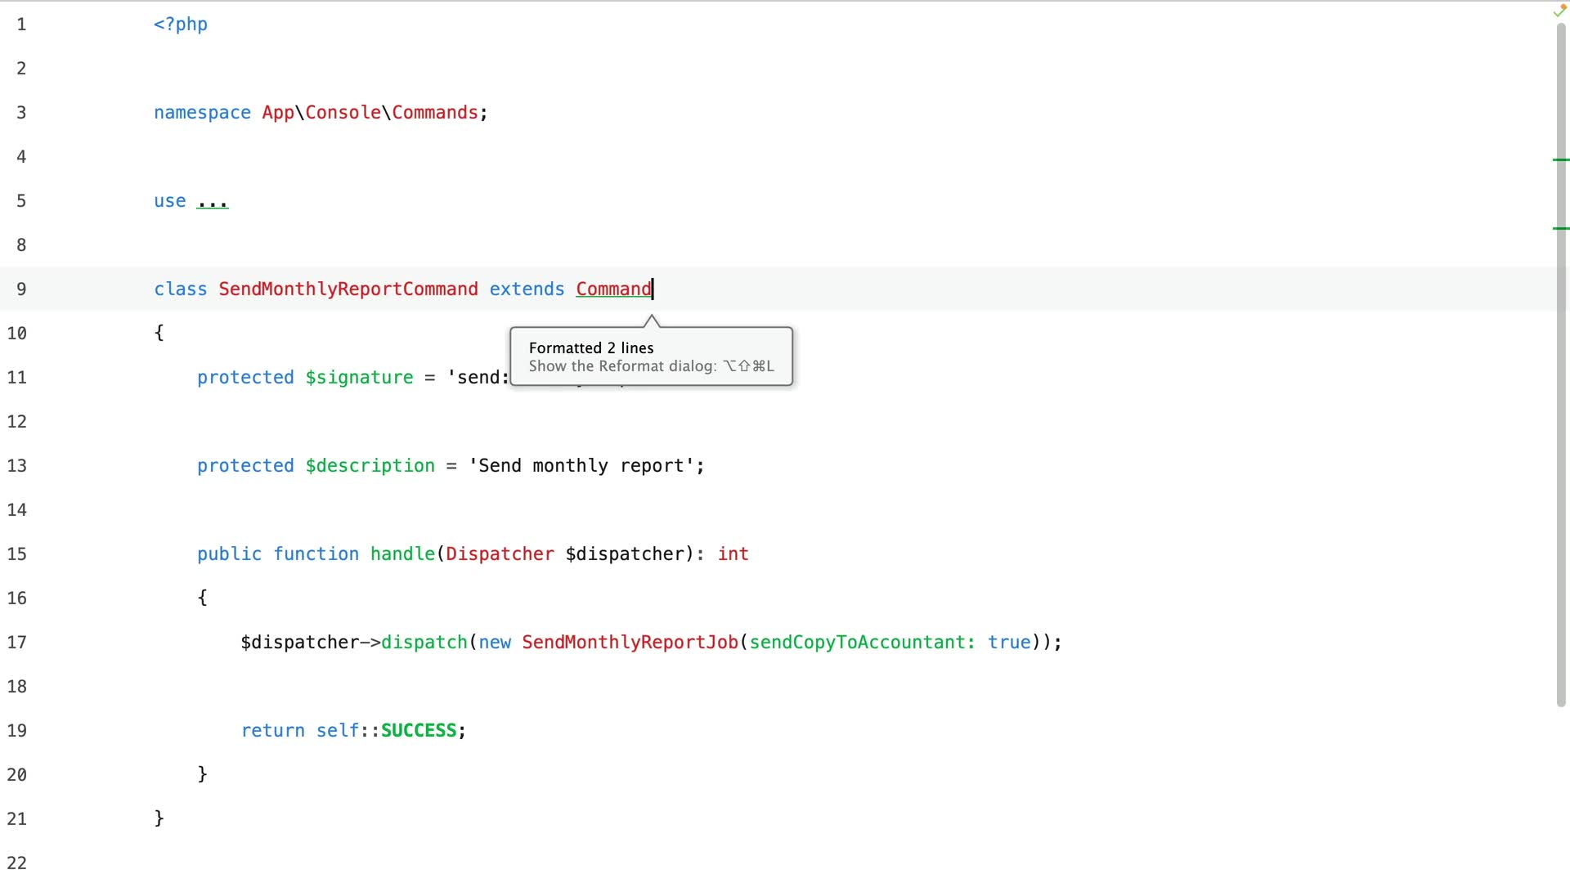The width and height of the screenshot is (1570, 883).
Task: Click line number 17 in the gutter
Action: [x=17, y=643]
